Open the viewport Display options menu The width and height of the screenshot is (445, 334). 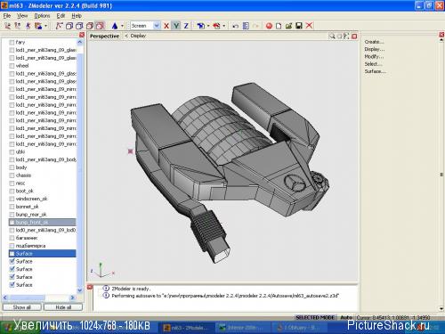(x=138, y=36)
